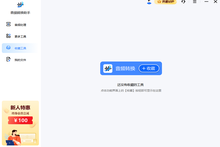Click the user avatar icon

tap(149, 2)
